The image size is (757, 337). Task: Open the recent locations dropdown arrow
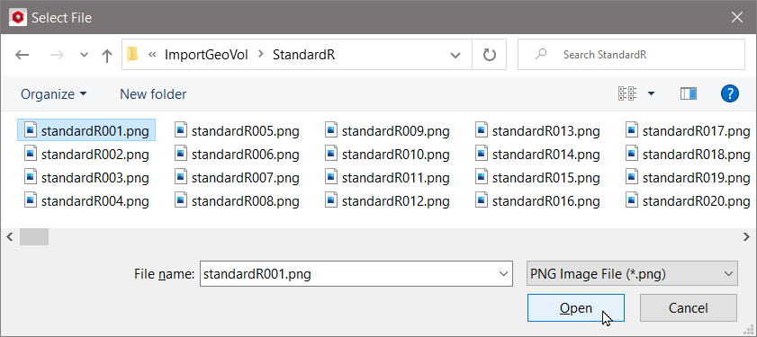84,55
